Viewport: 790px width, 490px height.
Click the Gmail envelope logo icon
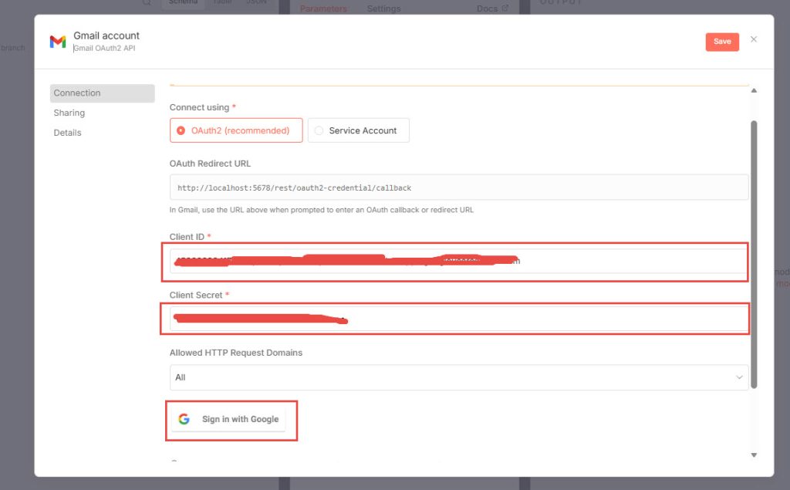[x=58, y=42]
